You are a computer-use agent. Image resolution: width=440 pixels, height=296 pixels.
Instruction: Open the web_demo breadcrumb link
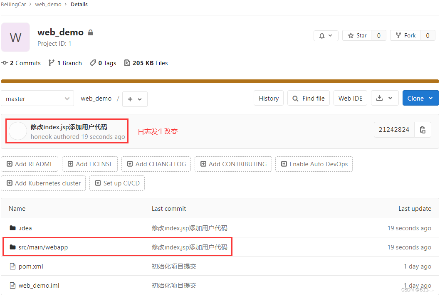48,5
